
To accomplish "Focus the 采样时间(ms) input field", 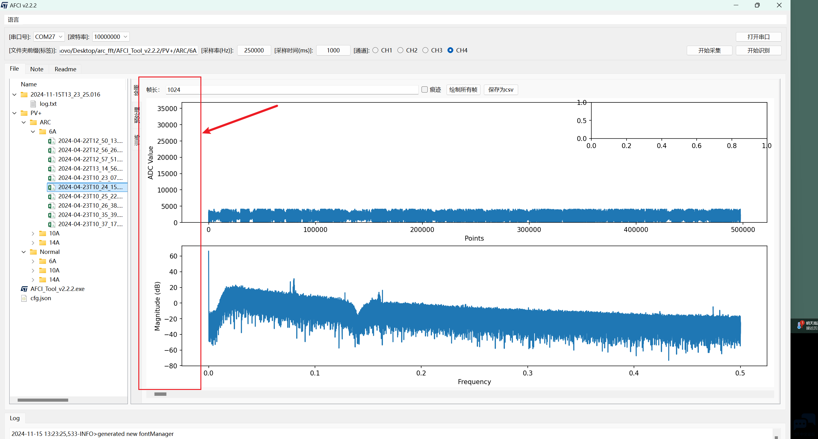I will click(333, 50).
